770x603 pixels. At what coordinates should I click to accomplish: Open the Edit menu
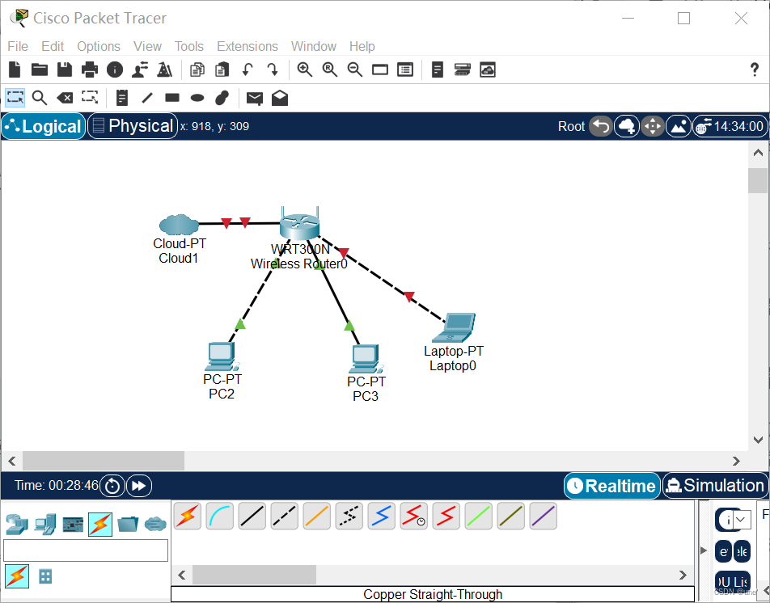53,46
